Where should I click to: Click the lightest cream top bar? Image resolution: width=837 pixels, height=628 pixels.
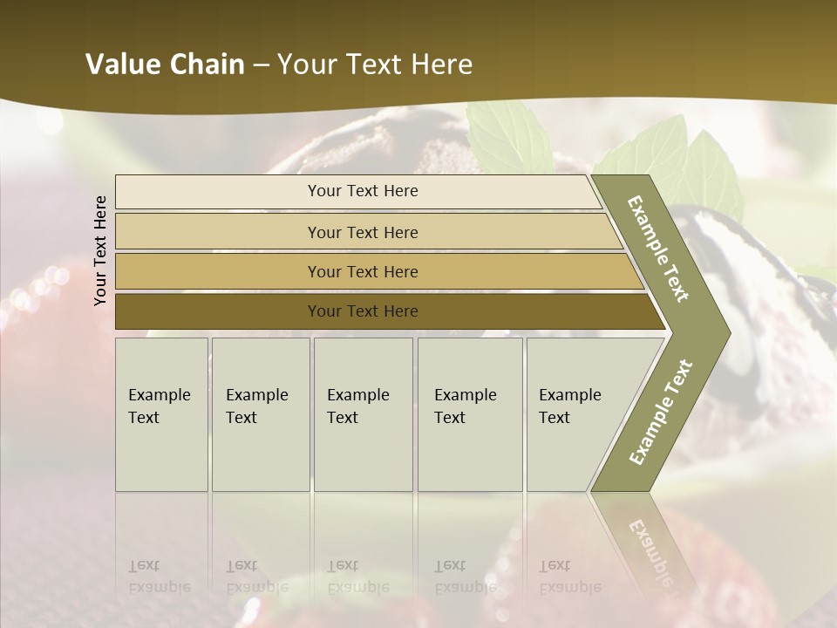click(358, 191)
